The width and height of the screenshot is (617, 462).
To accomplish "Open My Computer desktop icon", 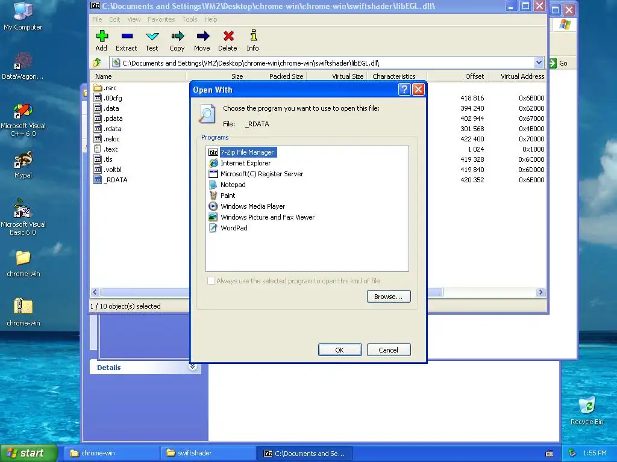I will pos(23,16).
